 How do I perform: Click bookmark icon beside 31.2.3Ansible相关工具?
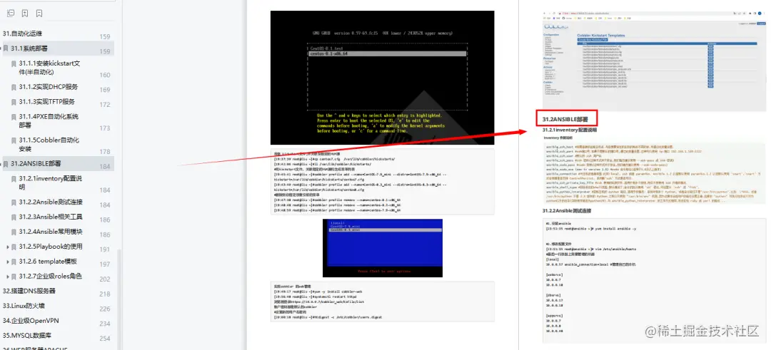[x=14, y=217]
